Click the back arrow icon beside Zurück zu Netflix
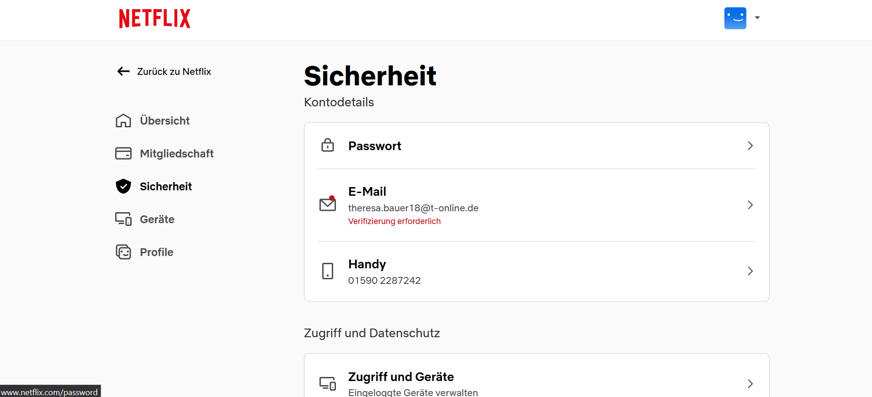872x397 pixels. [x=123, y=71]
